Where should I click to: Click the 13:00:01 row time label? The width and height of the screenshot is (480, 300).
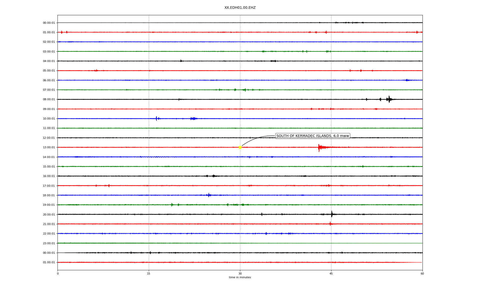pos(49,147)
